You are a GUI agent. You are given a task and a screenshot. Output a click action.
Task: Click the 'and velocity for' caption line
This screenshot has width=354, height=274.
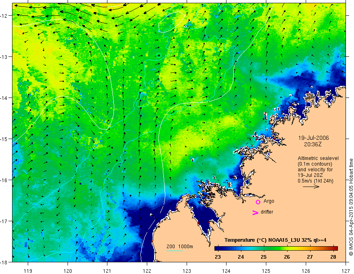[315, 170]
